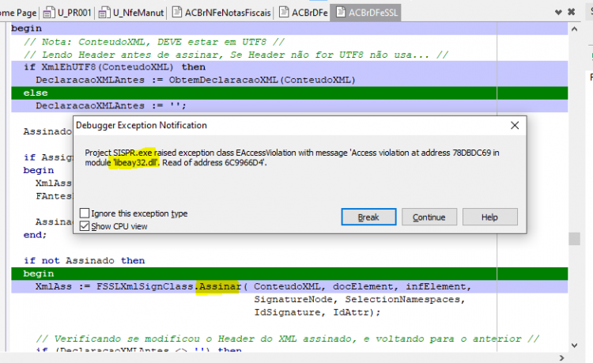Uncheck Show CPU view checkbox
This screenshot has height=363, width=593.
[85, 226]
